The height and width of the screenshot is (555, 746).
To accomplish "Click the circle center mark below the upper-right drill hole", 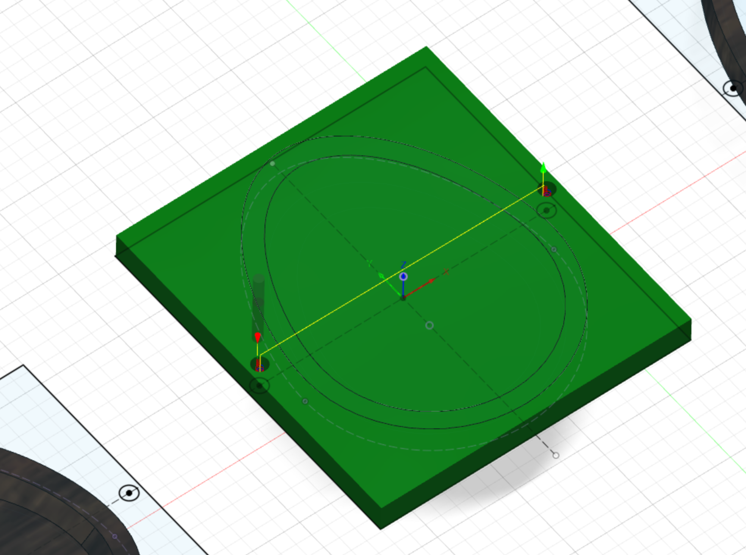I will (x=547, y=210).
